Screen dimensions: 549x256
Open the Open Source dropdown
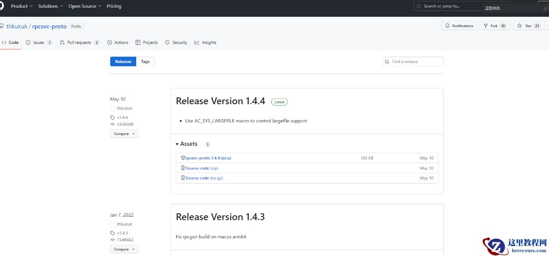coord(85,6)
